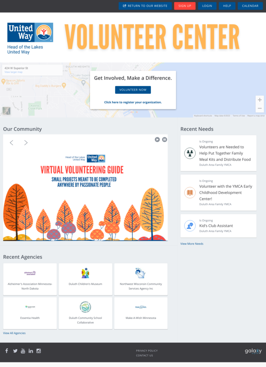Open the Instagram icon in footer

(39, 351)
